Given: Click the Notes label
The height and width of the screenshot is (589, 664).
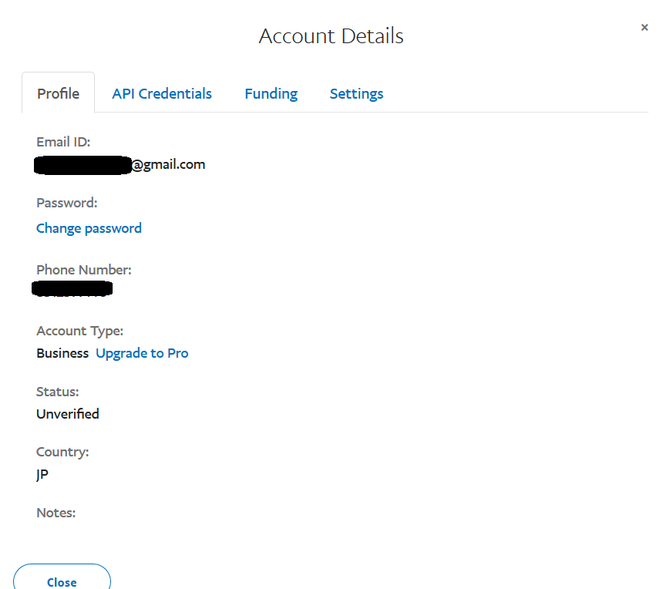Looking at the screenshot, I should pos(56,513).
